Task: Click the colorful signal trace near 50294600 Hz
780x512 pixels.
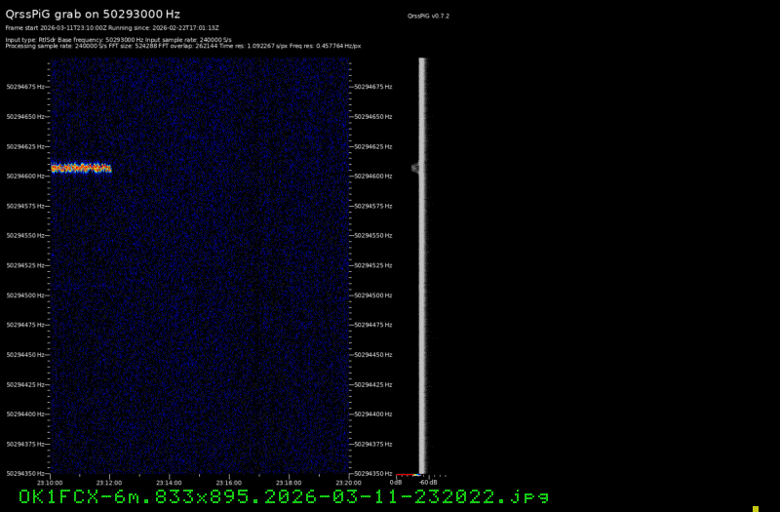Action: click(81, 168)
